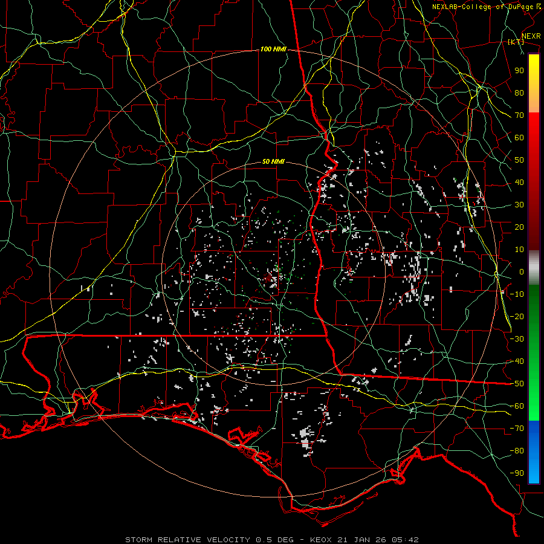The width and height of the screenshot is (544, 544).
Task: Click the -40 value on velocity scale
Action: (517, 361)
